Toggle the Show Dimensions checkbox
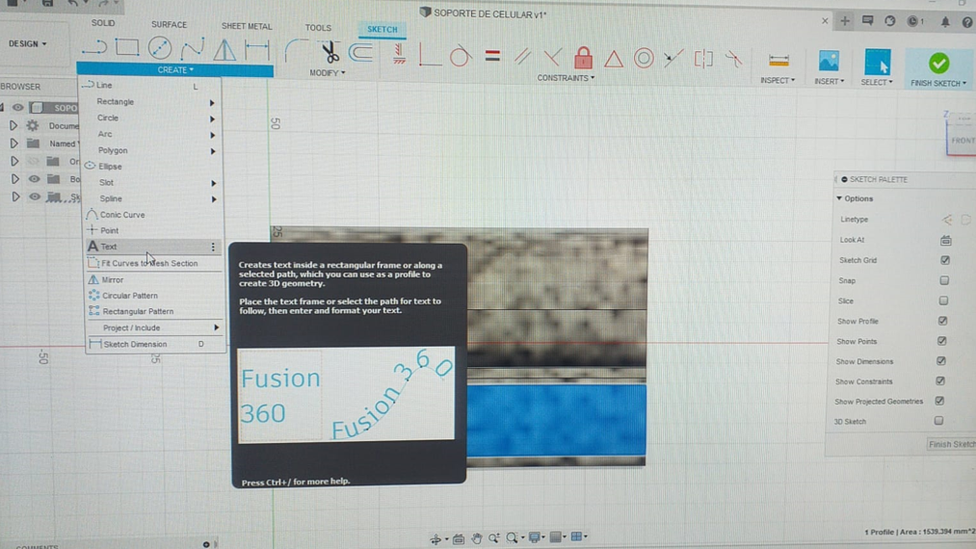The image size is (976, 549). pyautogui.click(x=941, y=361)
